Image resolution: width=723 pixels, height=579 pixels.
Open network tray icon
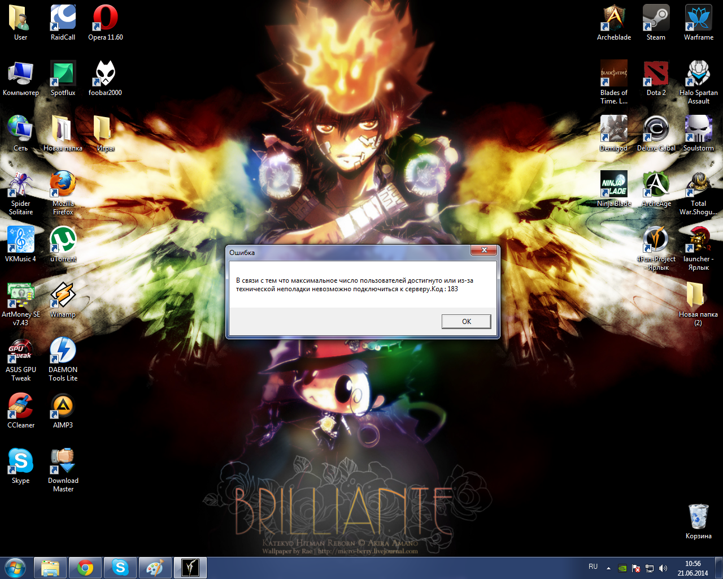click(x=650, y=568)
